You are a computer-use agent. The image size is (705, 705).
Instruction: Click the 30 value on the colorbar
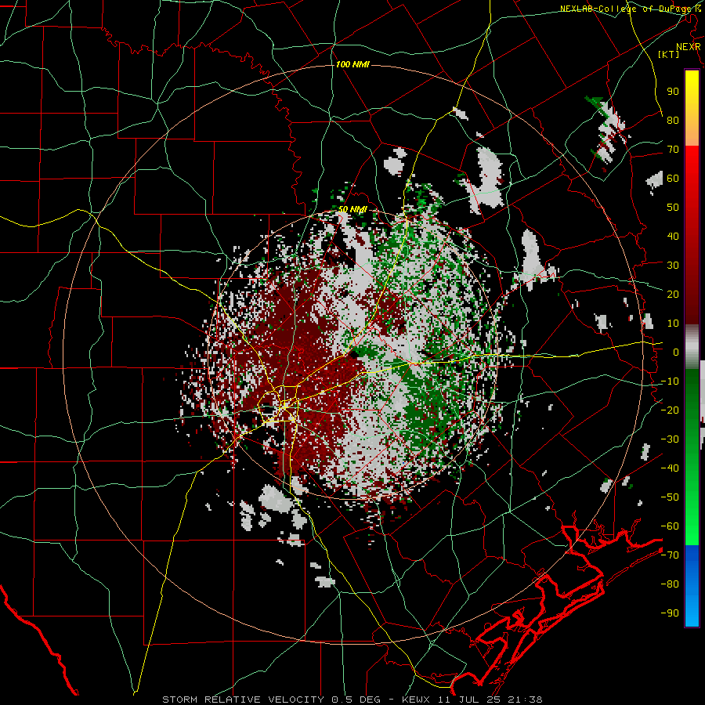673,266
